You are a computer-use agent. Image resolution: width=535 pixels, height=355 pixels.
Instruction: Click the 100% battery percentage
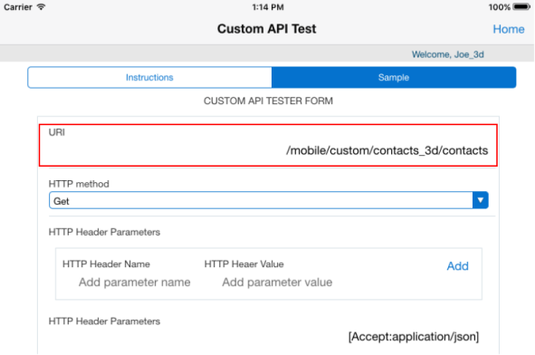(500, 7)
